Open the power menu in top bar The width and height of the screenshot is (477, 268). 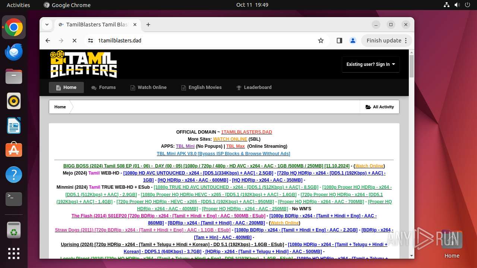[468, 5]
